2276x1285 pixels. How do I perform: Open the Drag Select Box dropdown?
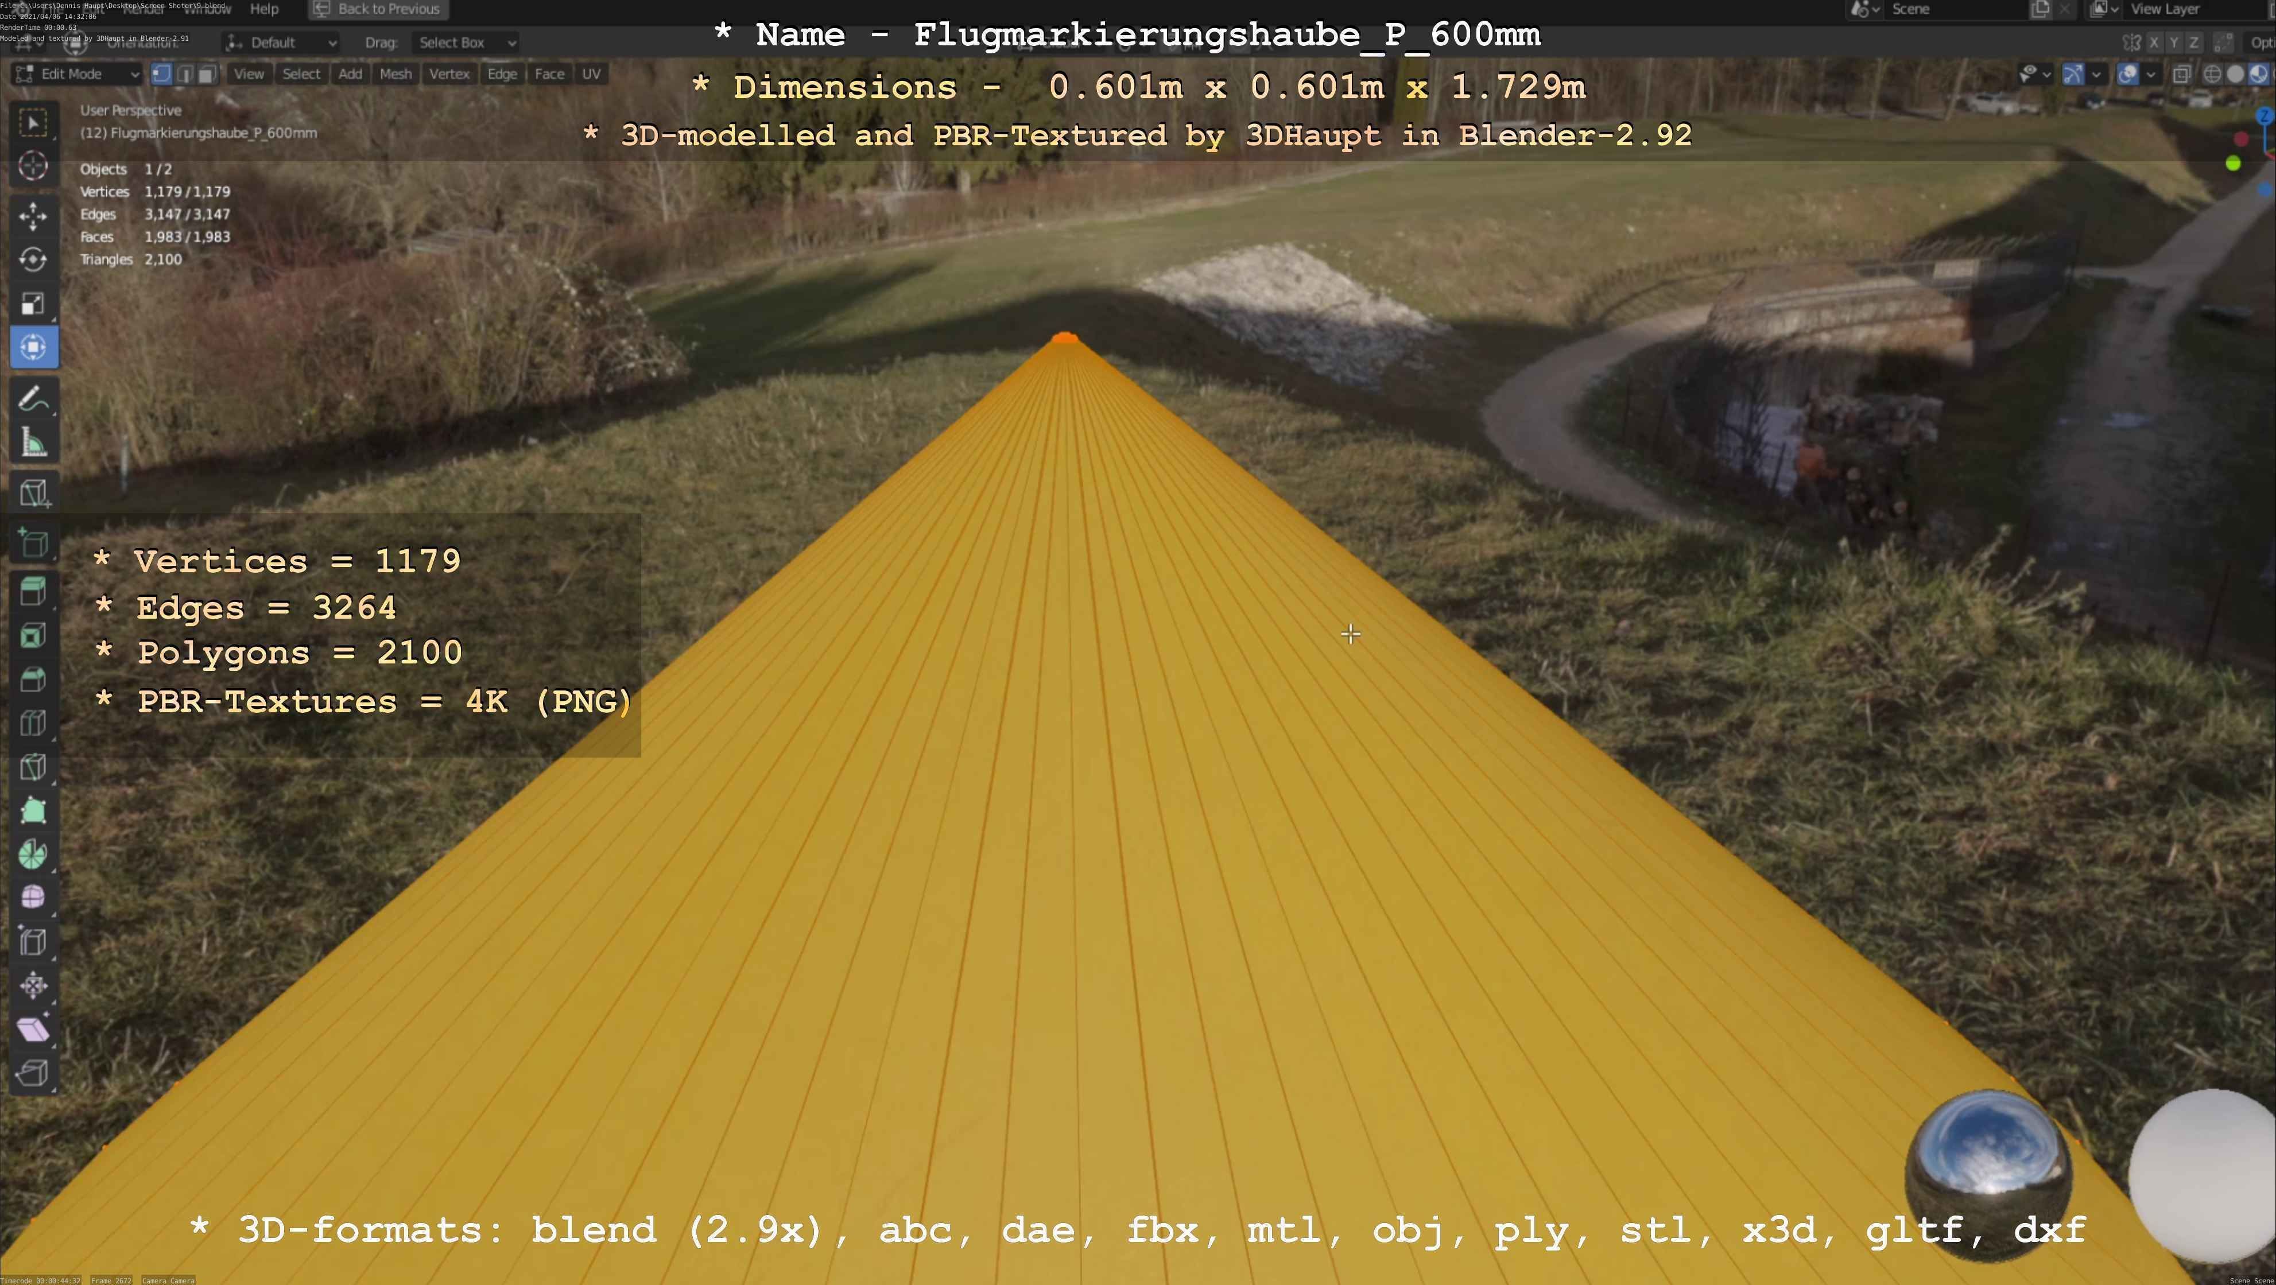466,42
